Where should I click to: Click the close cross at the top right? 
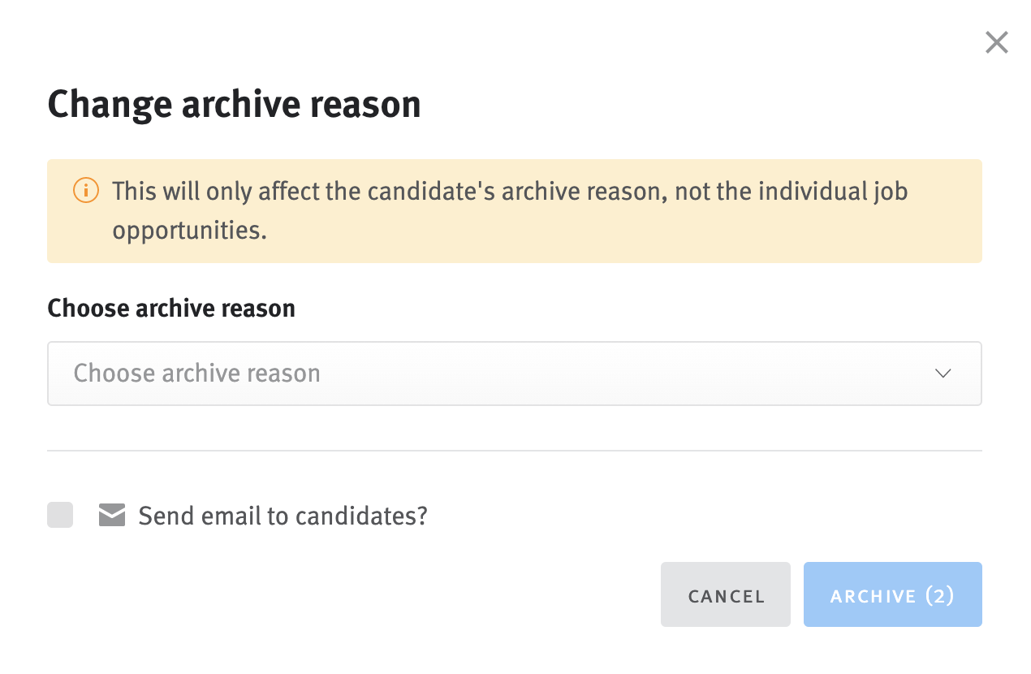(x=996, y=42)
